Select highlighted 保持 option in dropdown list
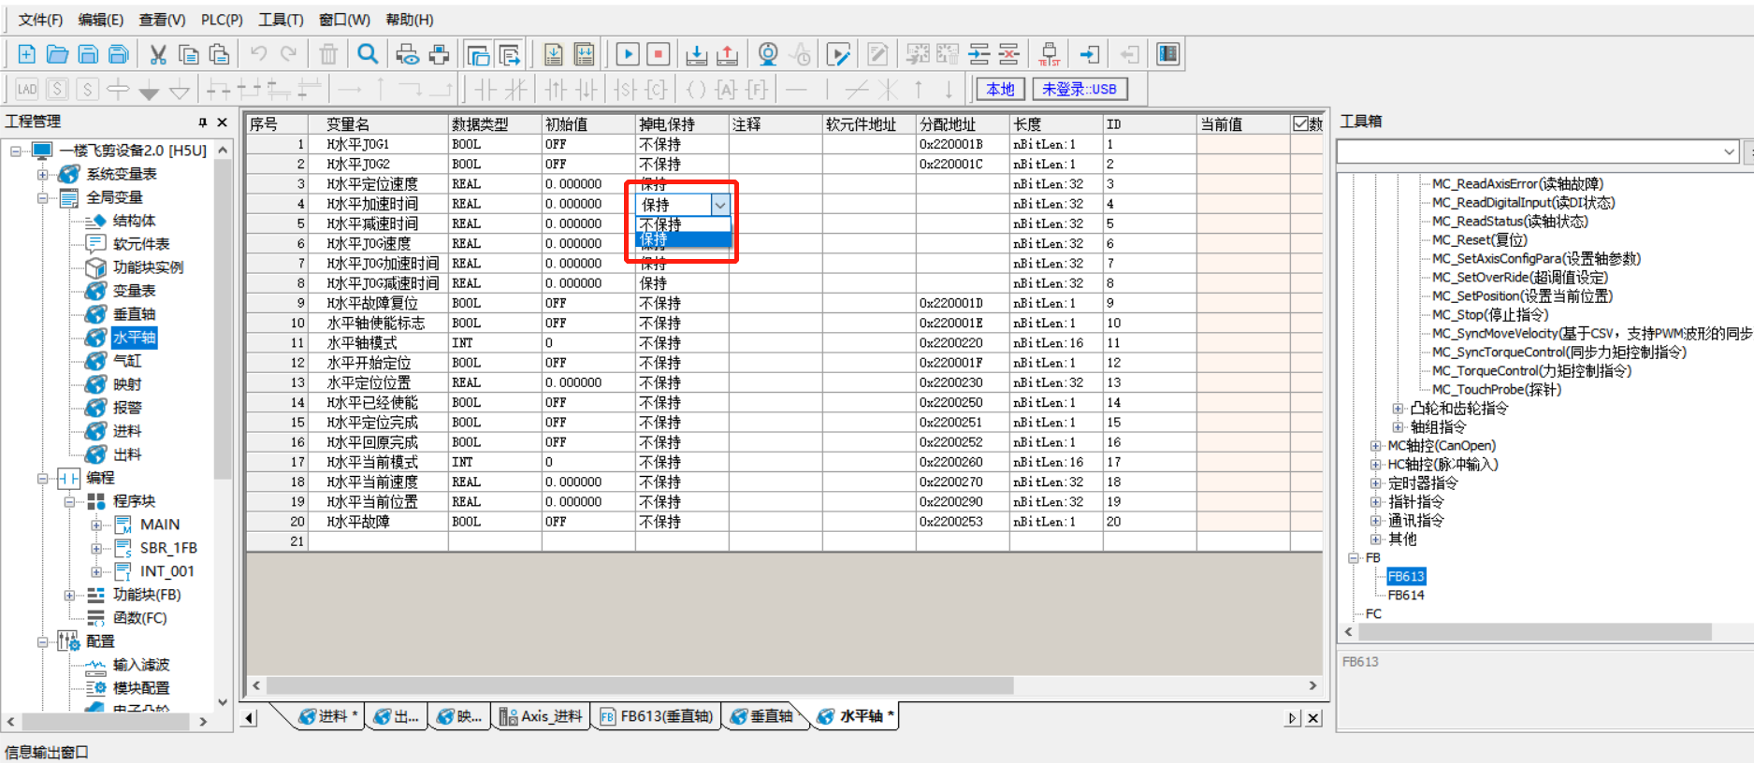1754x763 pixels. (683, 239)
